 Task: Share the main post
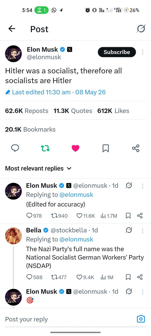tap(136, 148)
